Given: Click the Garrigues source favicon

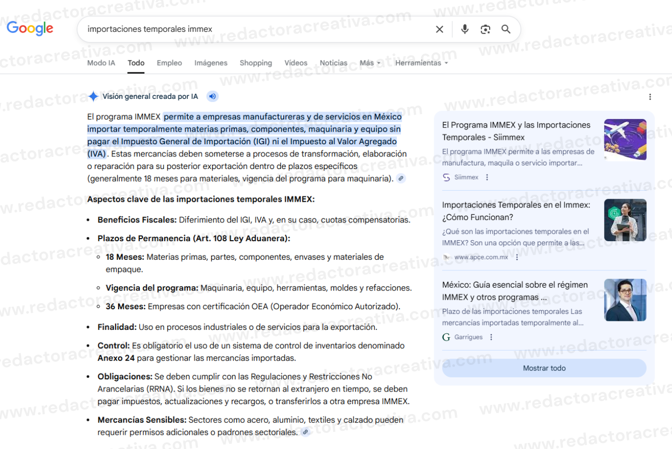Looking at the screenshot, I should (x=446, y=337).
